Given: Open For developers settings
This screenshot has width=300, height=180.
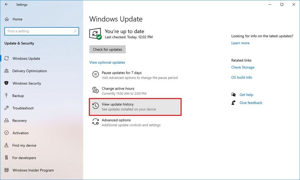Looking at the screenshot, I should click(x=24, y=158).
